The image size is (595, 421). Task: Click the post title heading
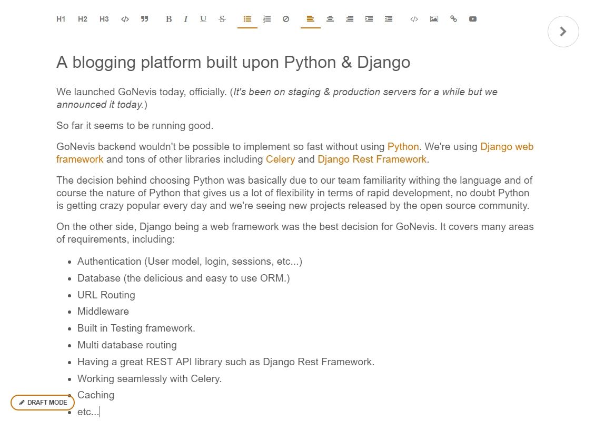[x=233, y=63]
